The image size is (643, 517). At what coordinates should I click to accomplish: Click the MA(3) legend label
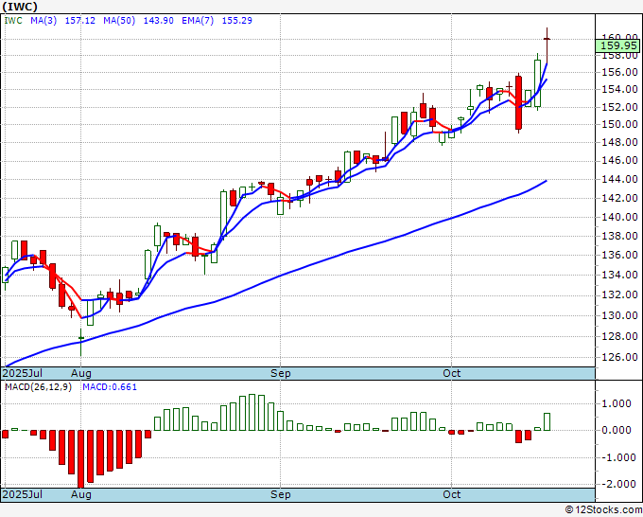click(x=43, y=21)
